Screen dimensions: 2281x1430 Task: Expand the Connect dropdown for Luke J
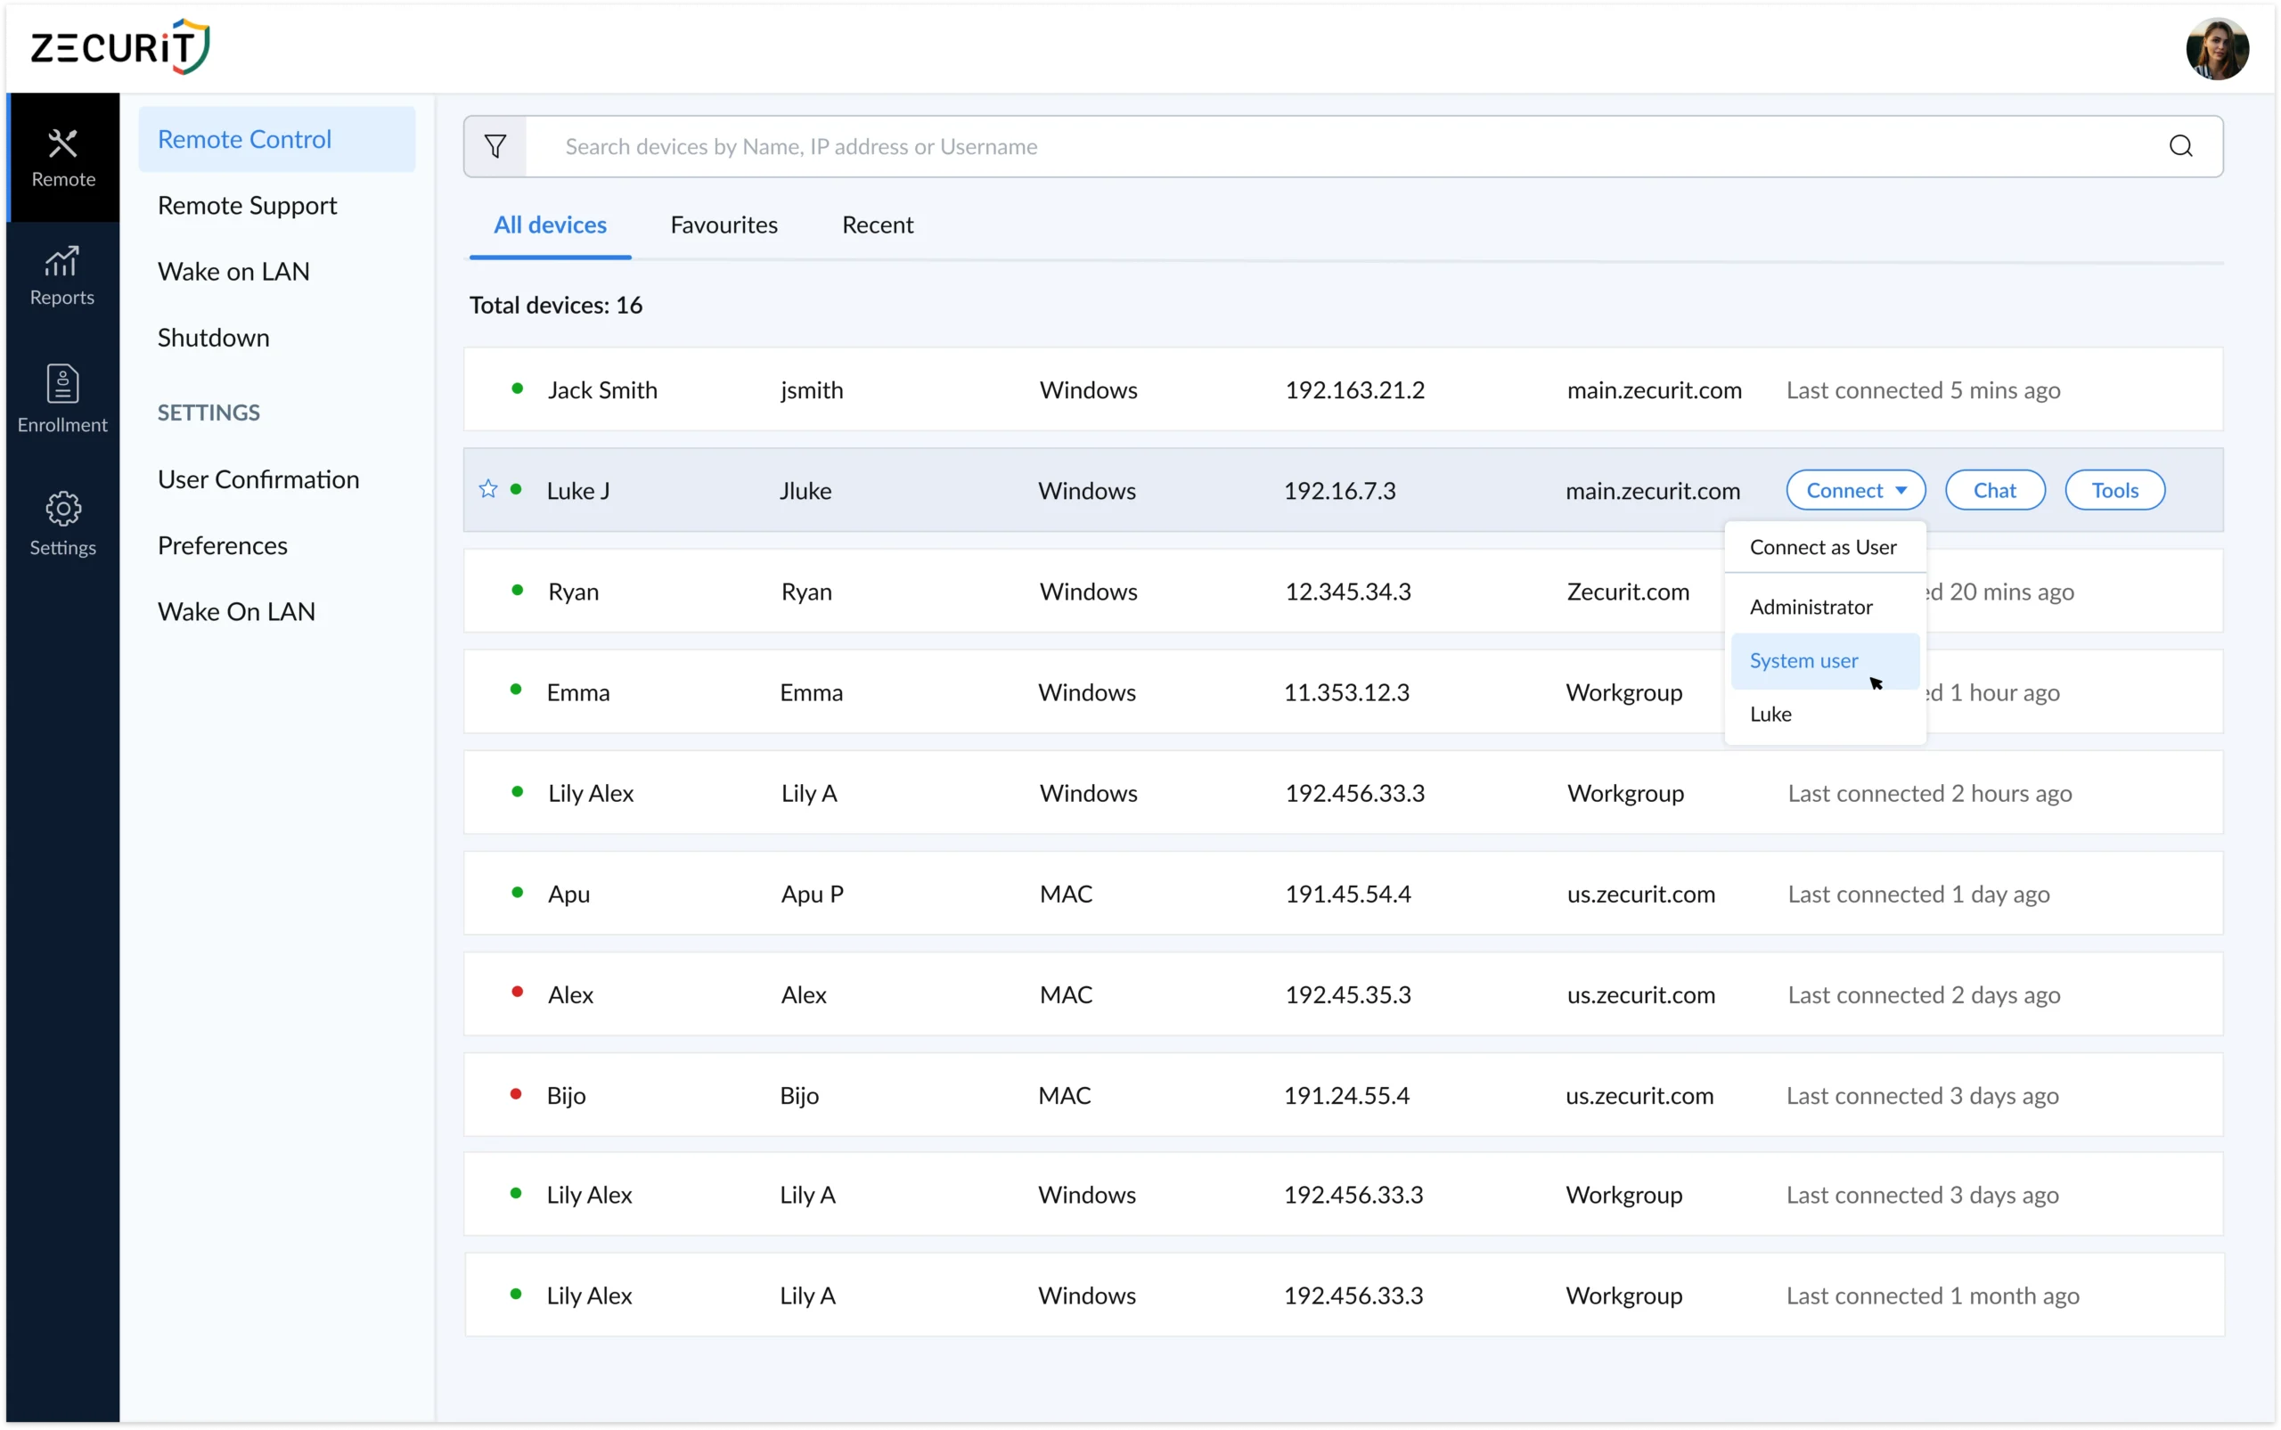click(1853, 489)
